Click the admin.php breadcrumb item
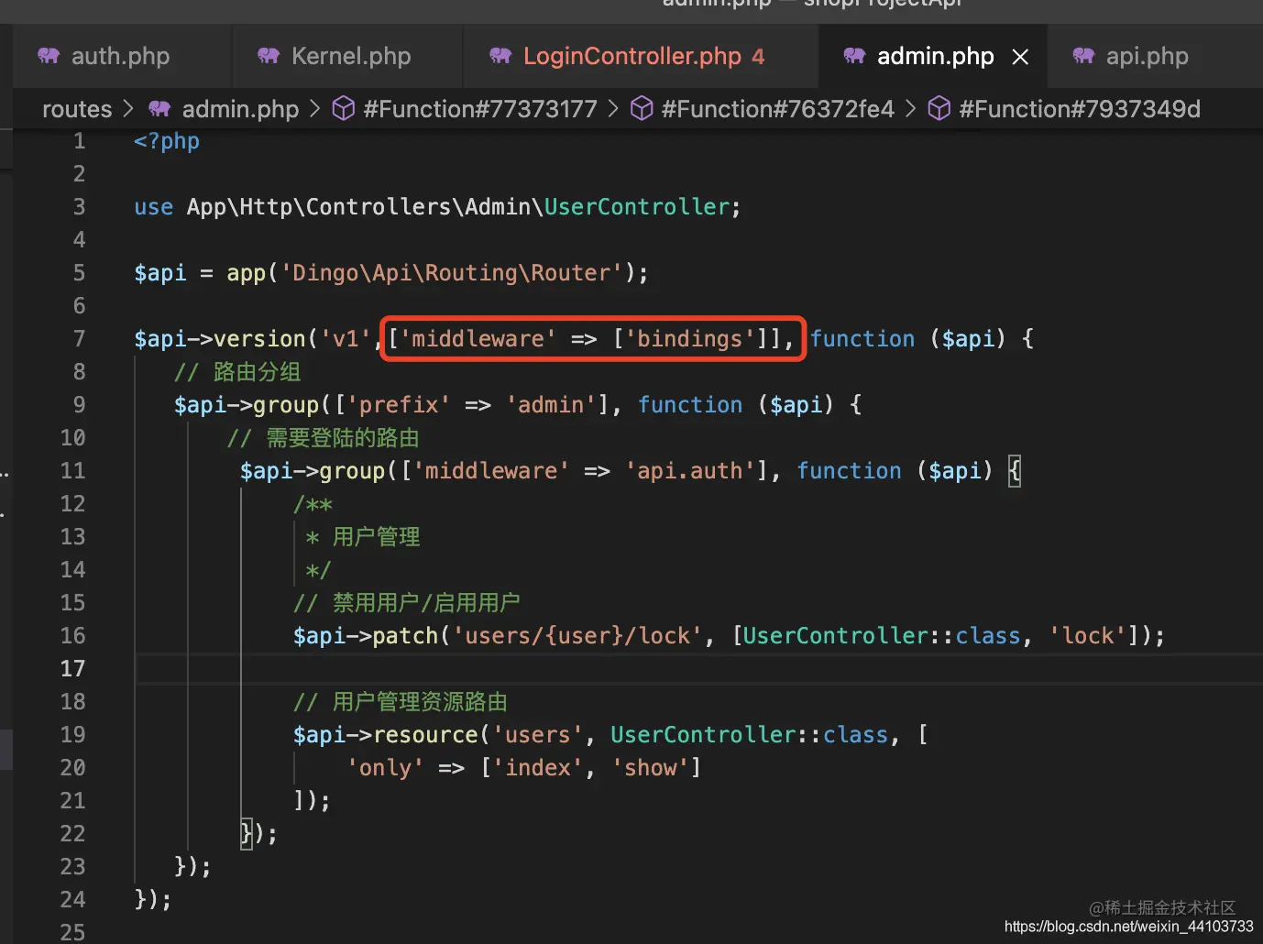The image size is (1263, 944). pos(240,109)
